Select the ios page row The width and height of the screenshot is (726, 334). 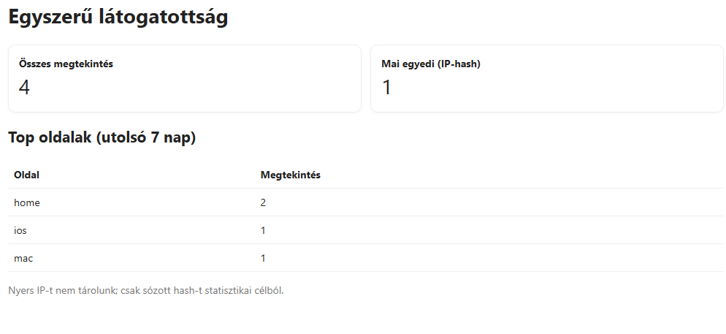click(365, 230)
